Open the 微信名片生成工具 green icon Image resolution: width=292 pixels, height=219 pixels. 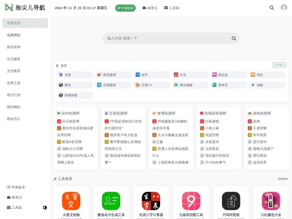(111, 201)
